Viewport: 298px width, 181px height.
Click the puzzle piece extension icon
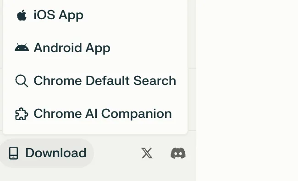(x=22, y=114)
